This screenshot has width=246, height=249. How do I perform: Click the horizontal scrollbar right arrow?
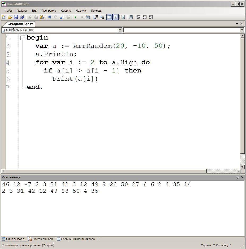coord(238,171)
